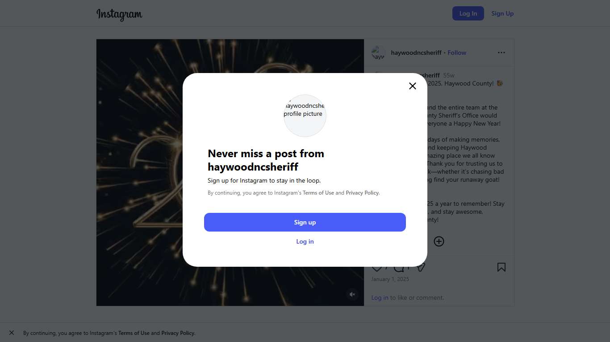Open Terms of Use in bottom banner
The height and width of the screenshot is (342, 610).
click(134, 333)
